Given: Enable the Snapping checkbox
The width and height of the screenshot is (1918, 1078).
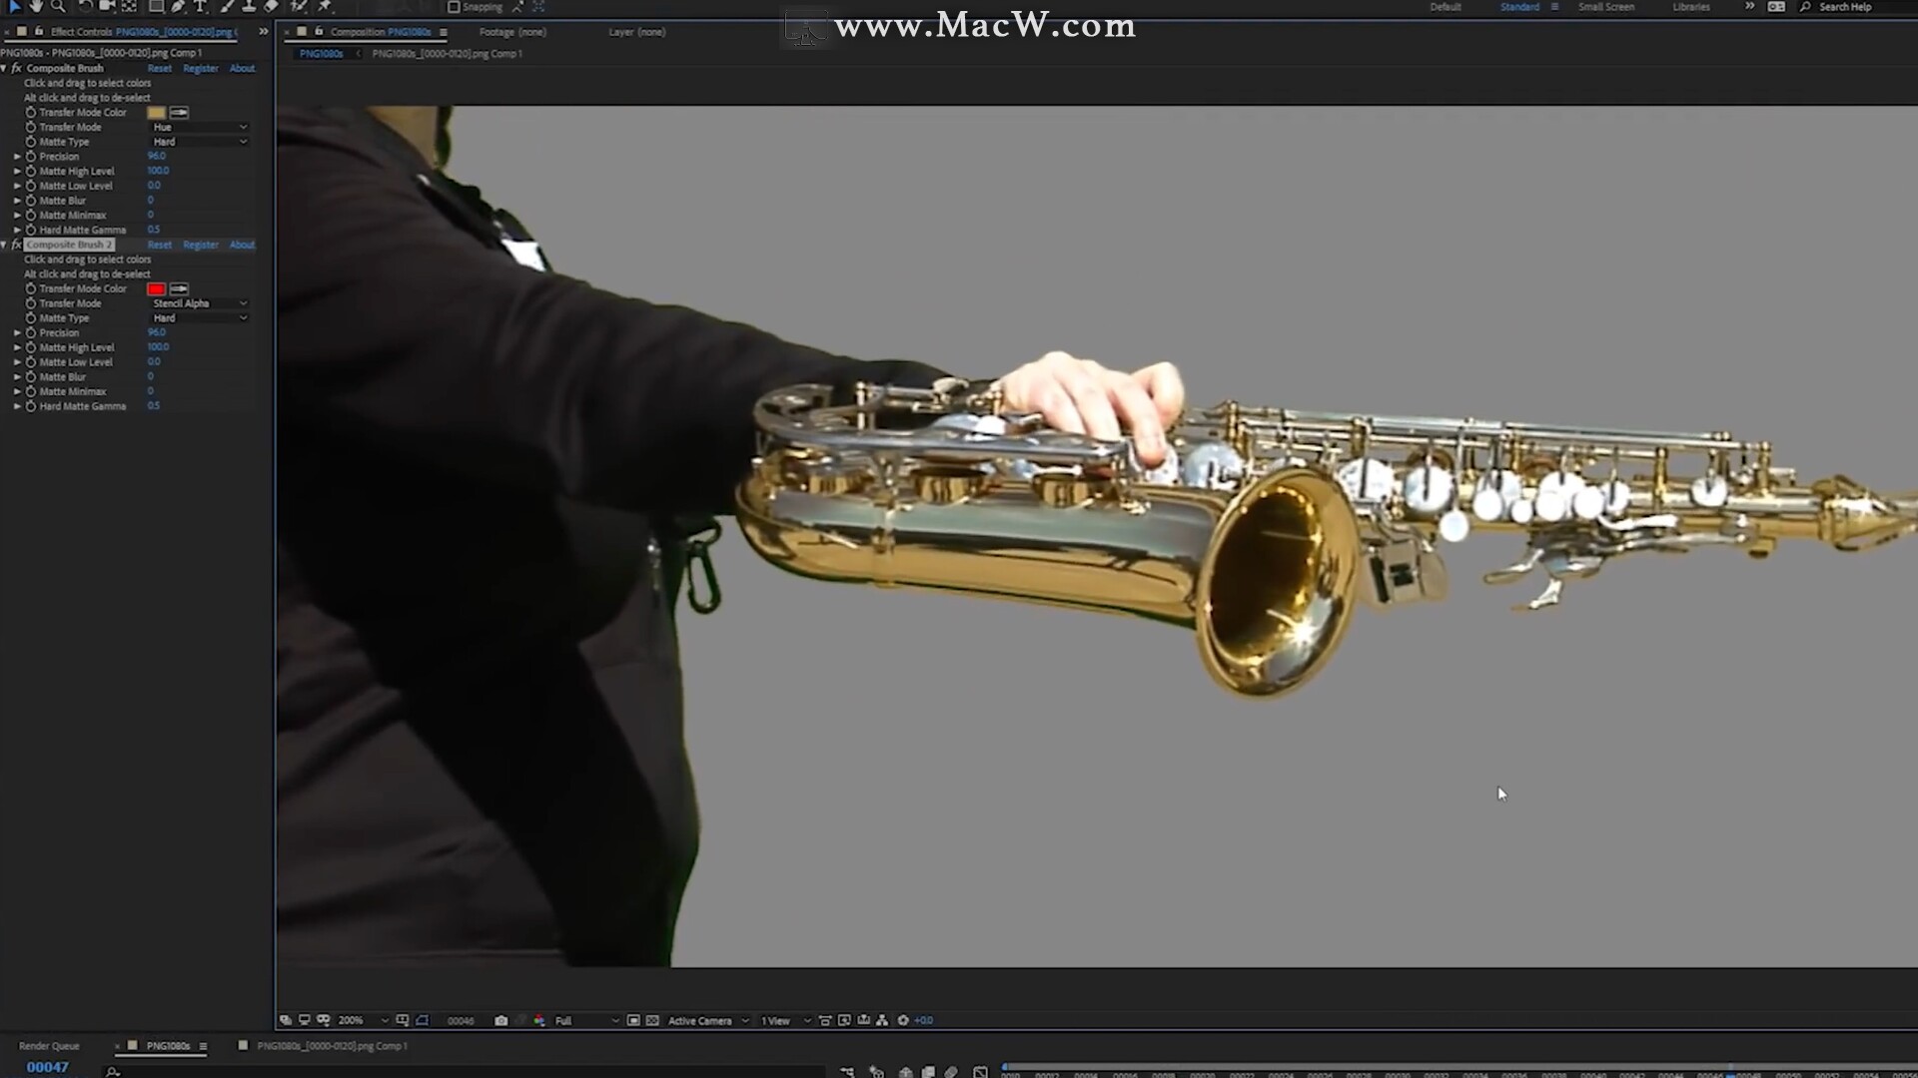Looking at the screenshot, I should pos(454,7).
